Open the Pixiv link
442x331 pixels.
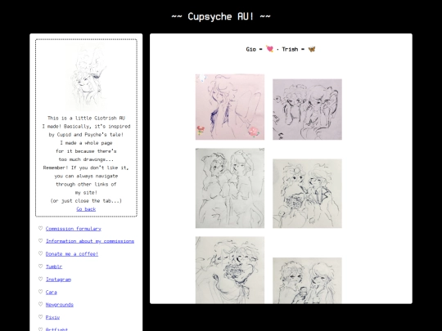[52, 317]
